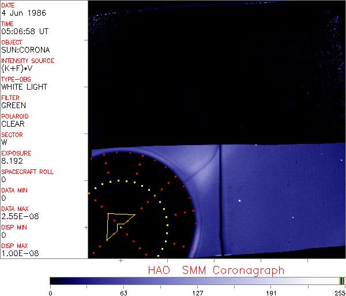Click the 'GREEN' filter value
The height and width of the screenshot is (296, 346).
(13, 105)
